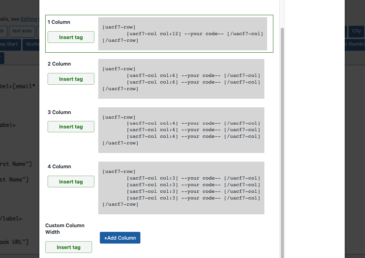
Task: Open the Editing link in the background
Action: (x=30, y=19)
